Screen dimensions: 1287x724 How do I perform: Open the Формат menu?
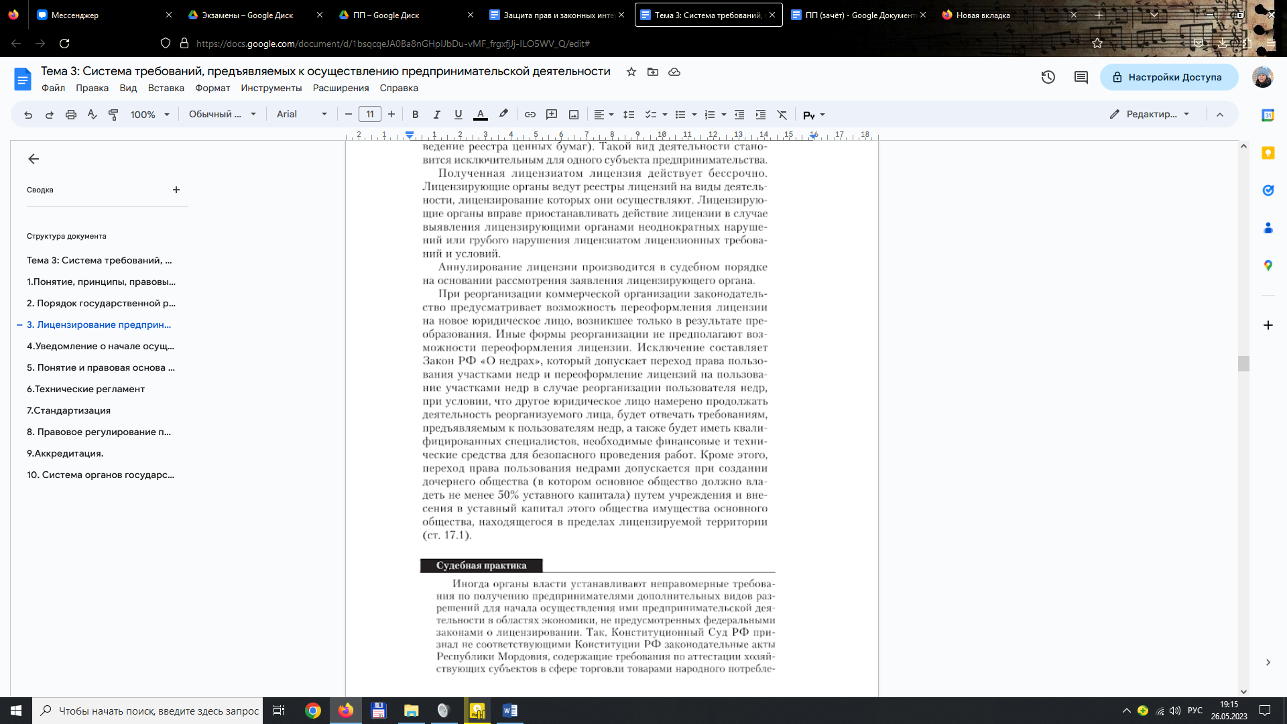[212, 88]
